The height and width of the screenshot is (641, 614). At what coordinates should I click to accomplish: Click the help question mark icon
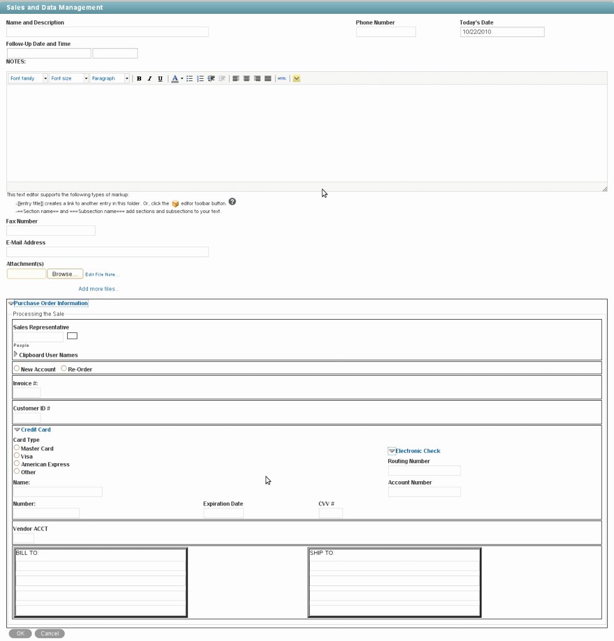[x=232, y=202]
